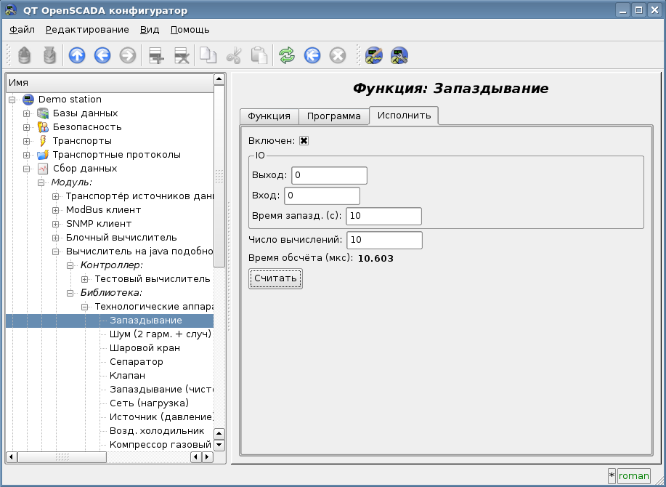Expand the Транспортные протоколы node
The width and height of the screenshot is (666, 487).
pyautogui.click(x=26, y=155)
